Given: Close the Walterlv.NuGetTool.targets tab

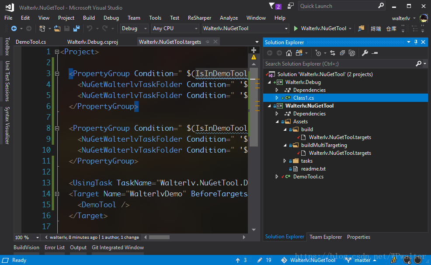Looking at the screenshot, I should coord(215,42).
